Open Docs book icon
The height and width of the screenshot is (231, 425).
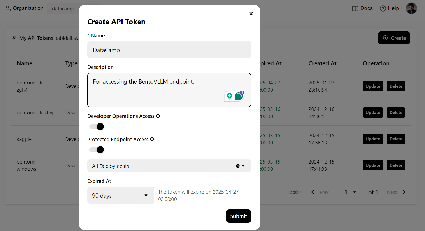[355, 9]
